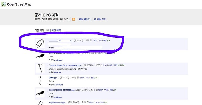
Task: Click 더 보기 in the Chadwell Street row
Action: point(105,65)
